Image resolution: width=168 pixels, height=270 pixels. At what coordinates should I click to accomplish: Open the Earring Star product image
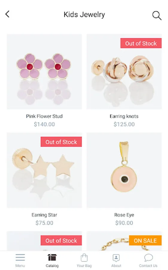tap(44, 170)
